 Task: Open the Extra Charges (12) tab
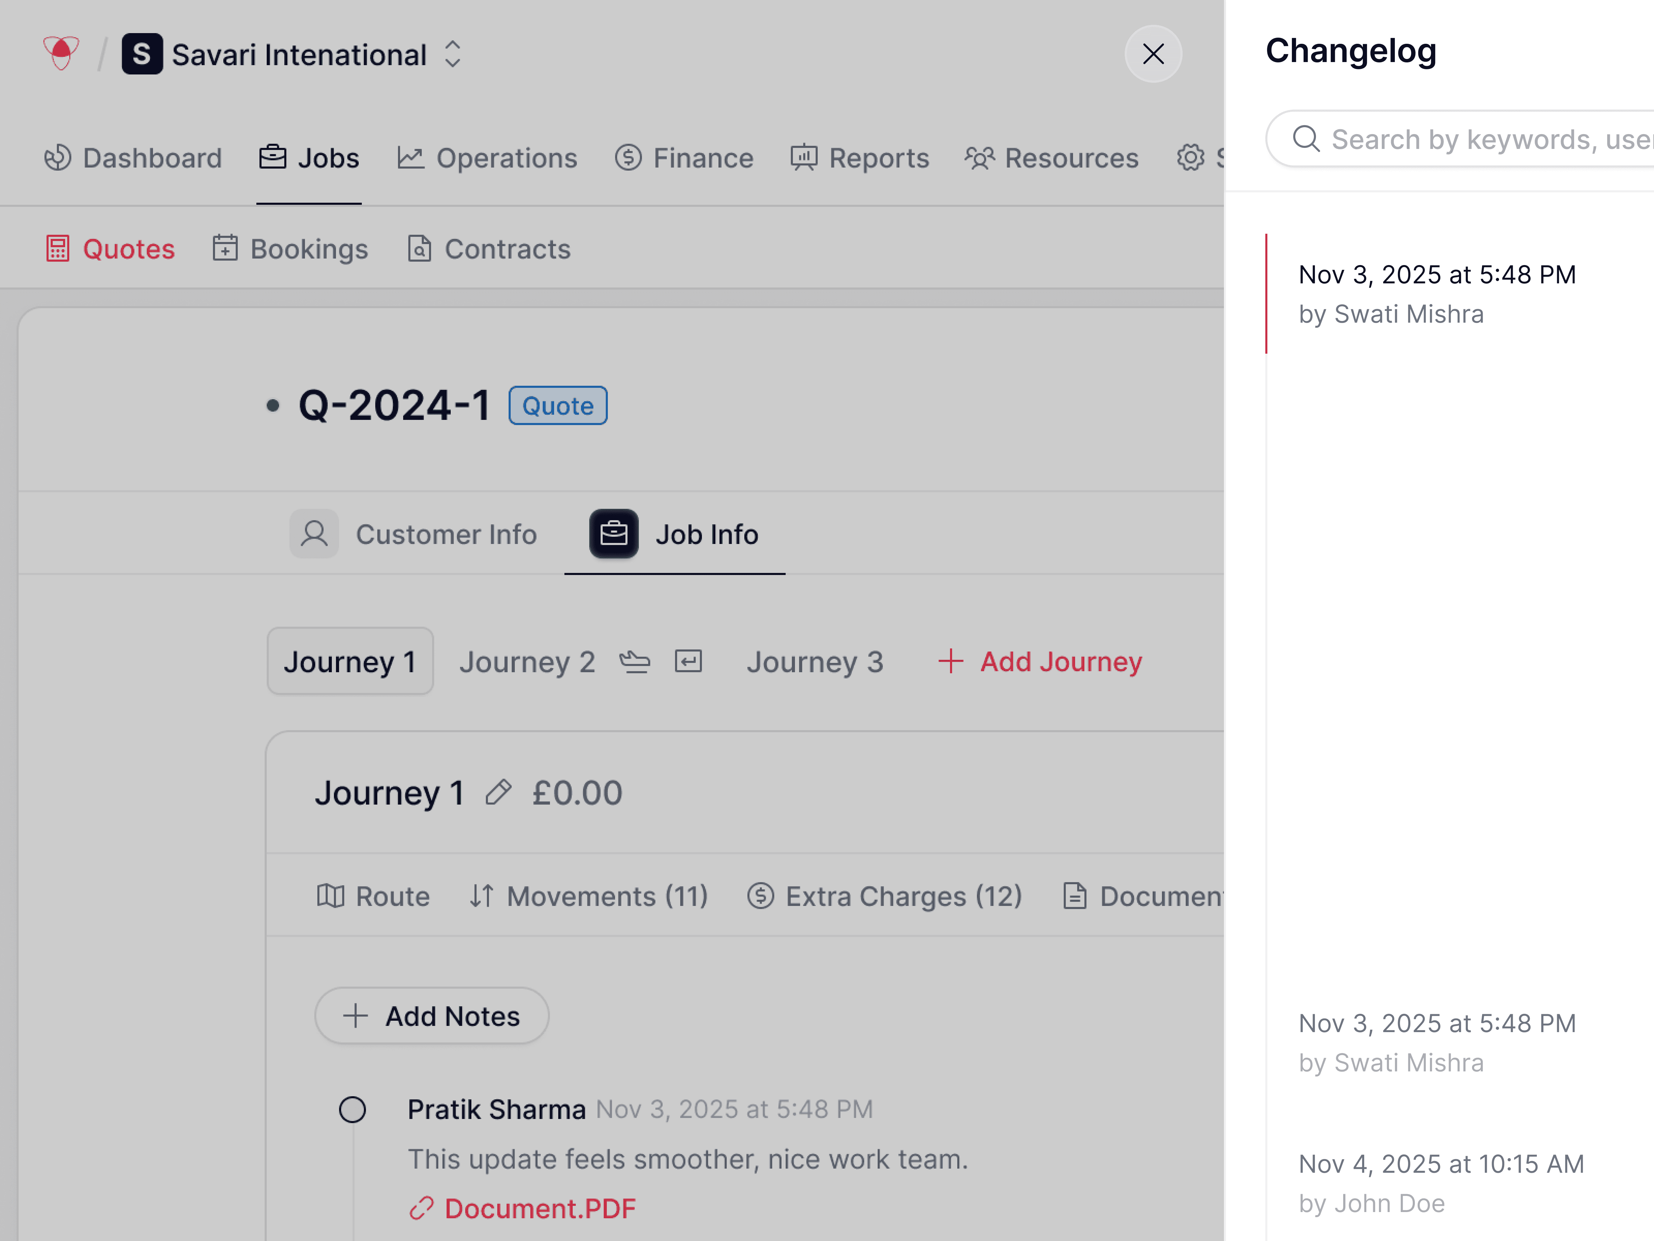[885, 896]
